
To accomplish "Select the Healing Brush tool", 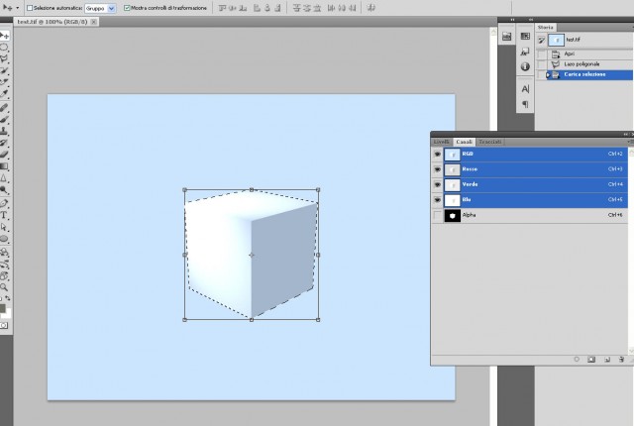I will (x=4, y=108).
